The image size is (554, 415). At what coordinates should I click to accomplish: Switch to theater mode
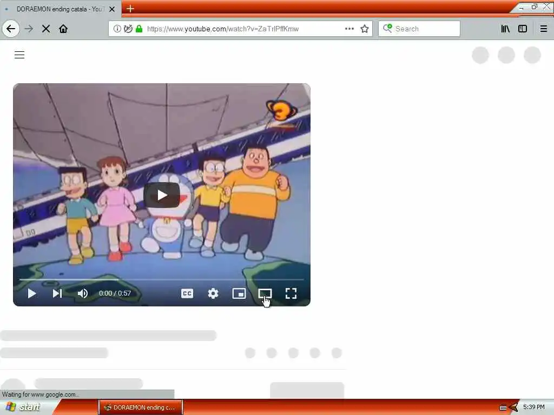pyautogui.click(x=265, y=293)
